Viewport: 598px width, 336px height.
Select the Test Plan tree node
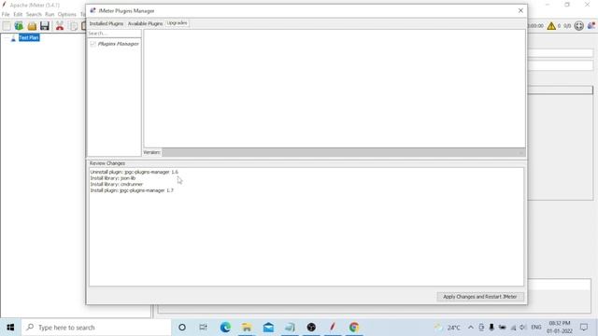click(29, 37)
